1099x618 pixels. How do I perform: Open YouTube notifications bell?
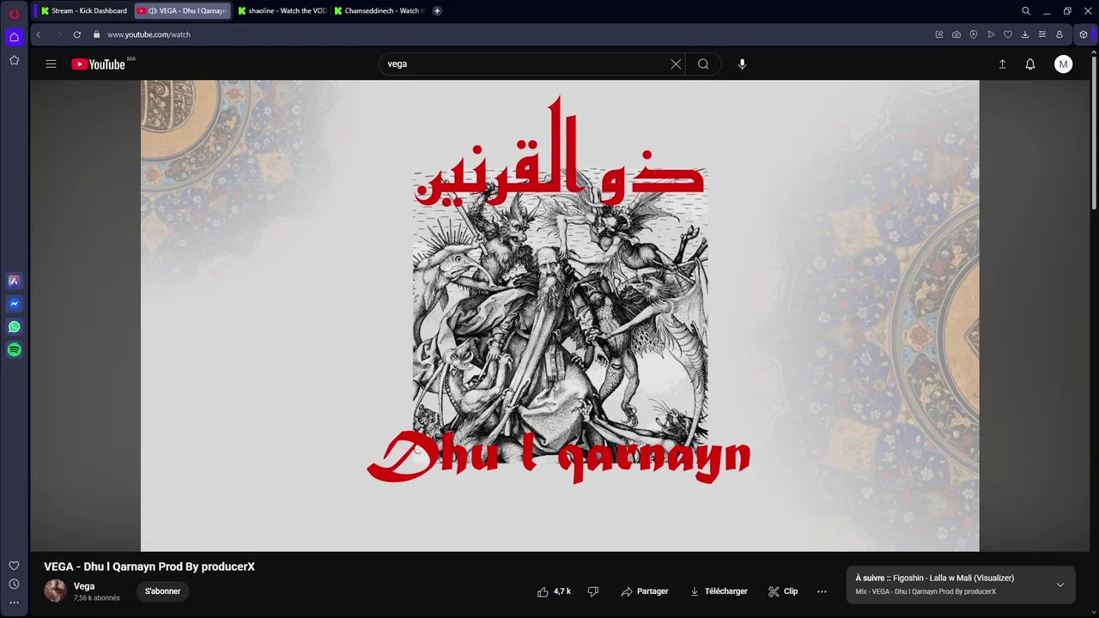[1030, 64]
